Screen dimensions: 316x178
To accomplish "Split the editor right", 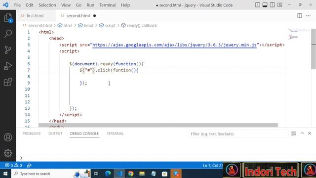I will coord(300,15).
